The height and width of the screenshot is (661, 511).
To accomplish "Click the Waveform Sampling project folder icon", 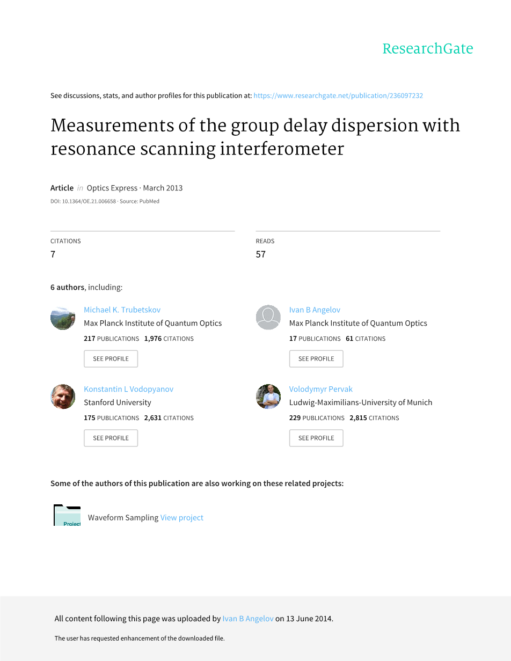I will (x=67, y=516).
